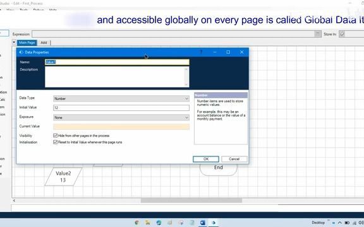Switch to the Main Page tab
This screenshot has width=364, height=227.
pos(27,43)
